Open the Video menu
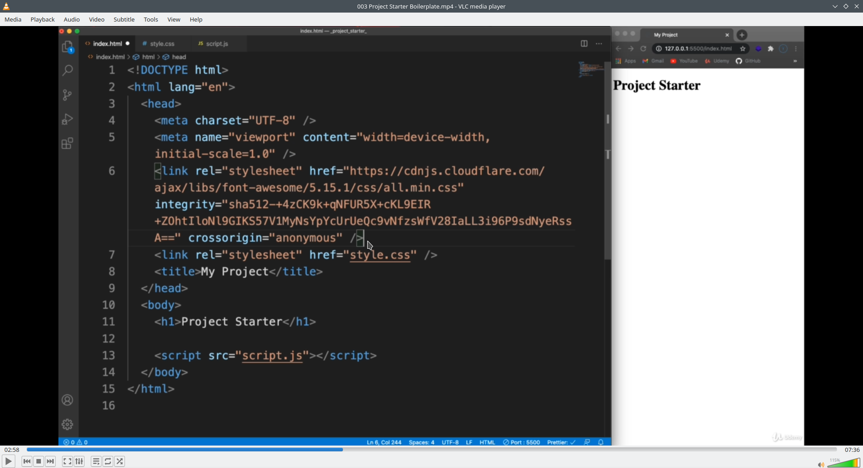863x468 pixels. tap(97, 19)
